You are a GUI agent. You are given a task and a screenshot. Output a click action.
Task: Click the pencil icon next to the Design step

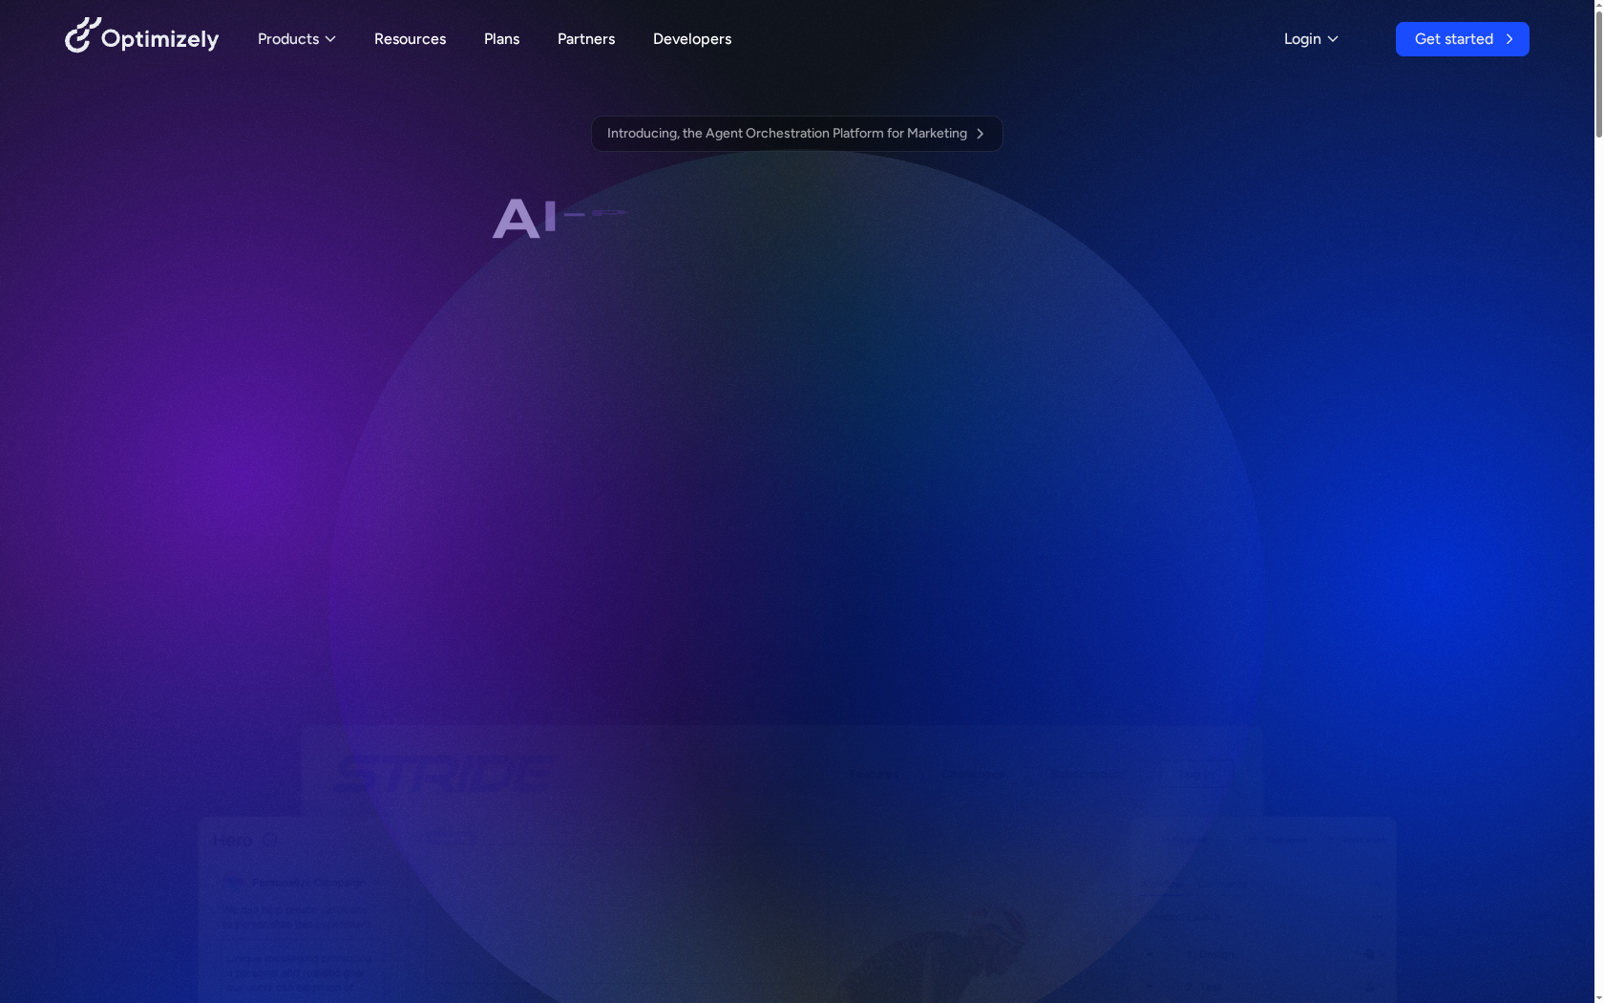[1369, 954]
